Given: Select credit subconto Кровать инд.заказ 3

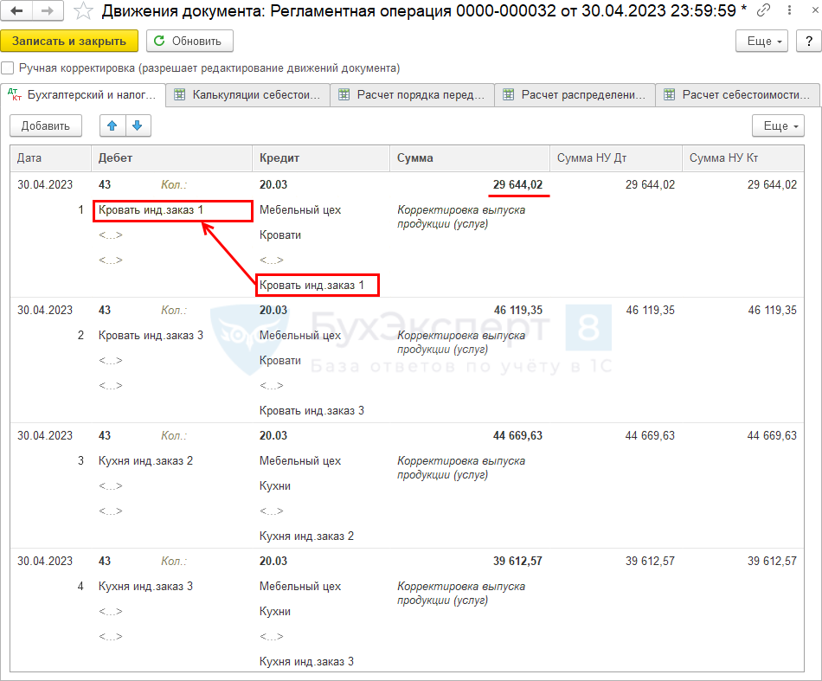Looking at the screenshot, I should 311,411.
